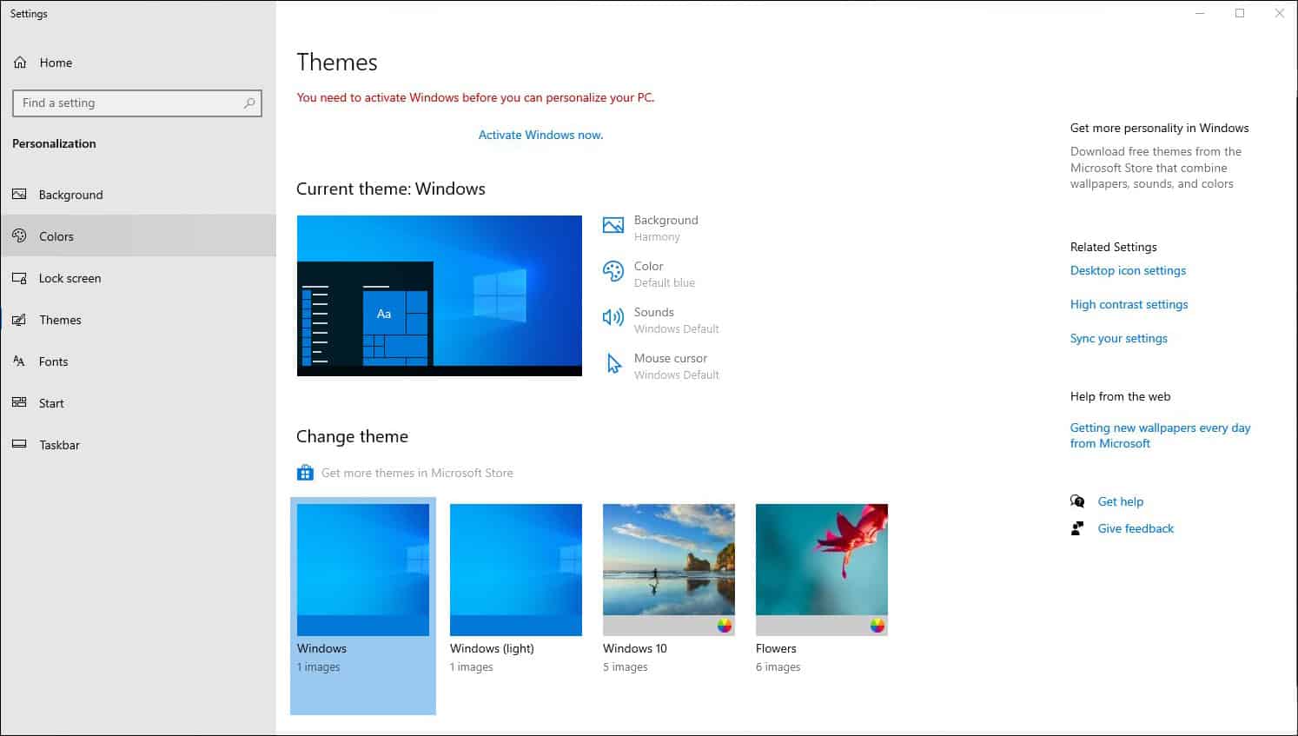Click the Home house icon

pos(20,63)
